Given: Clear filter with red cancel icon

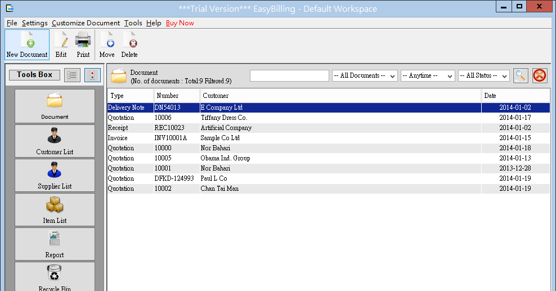Looking at the screenshot, I should tap(540, 75).
